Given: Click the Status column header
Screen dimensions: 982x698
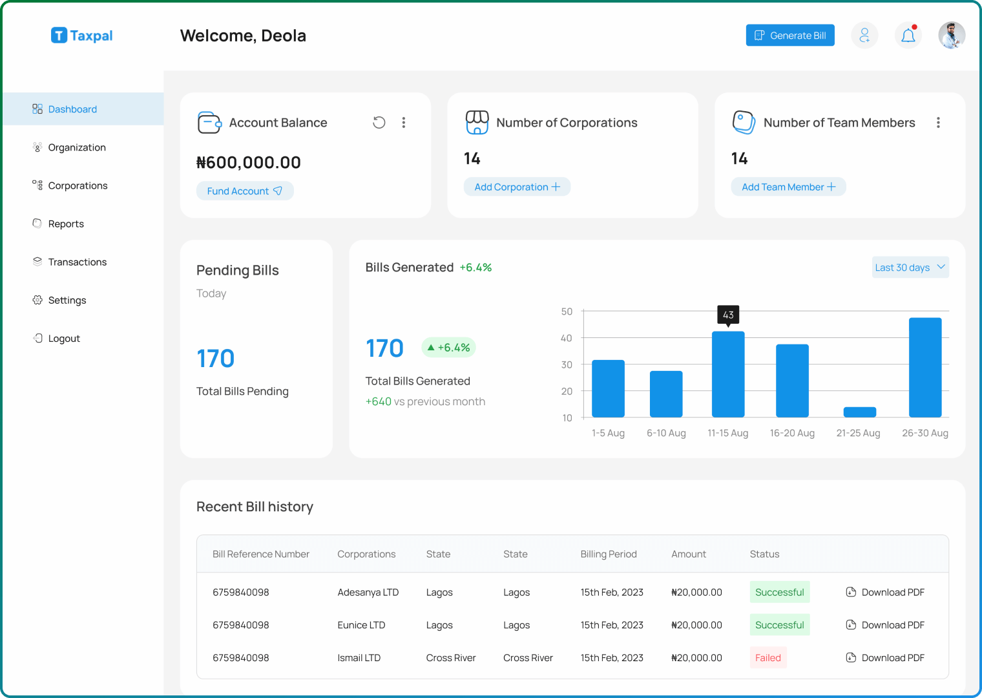Looking at the screenshot, I should (764, 554).
